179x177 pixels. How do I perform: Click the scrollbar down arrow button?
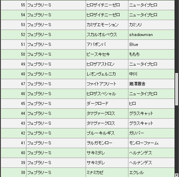[177, 175]
